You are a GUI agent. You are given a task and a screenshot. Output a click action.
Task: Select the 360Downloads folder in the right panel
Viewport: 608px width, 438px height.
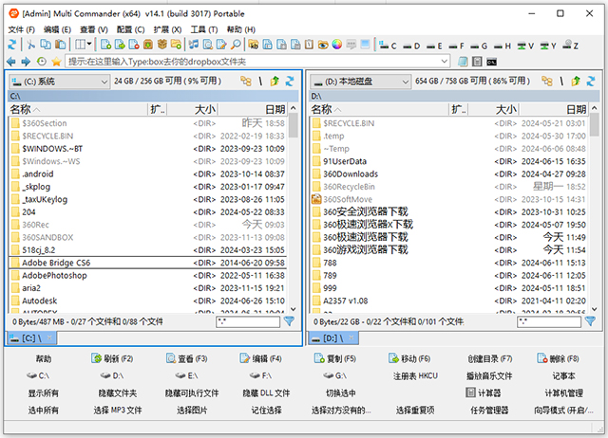tap(449, 174)
